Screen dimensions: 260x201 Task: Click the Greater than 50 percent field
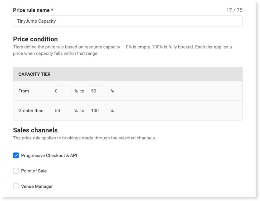coord(61,110)
